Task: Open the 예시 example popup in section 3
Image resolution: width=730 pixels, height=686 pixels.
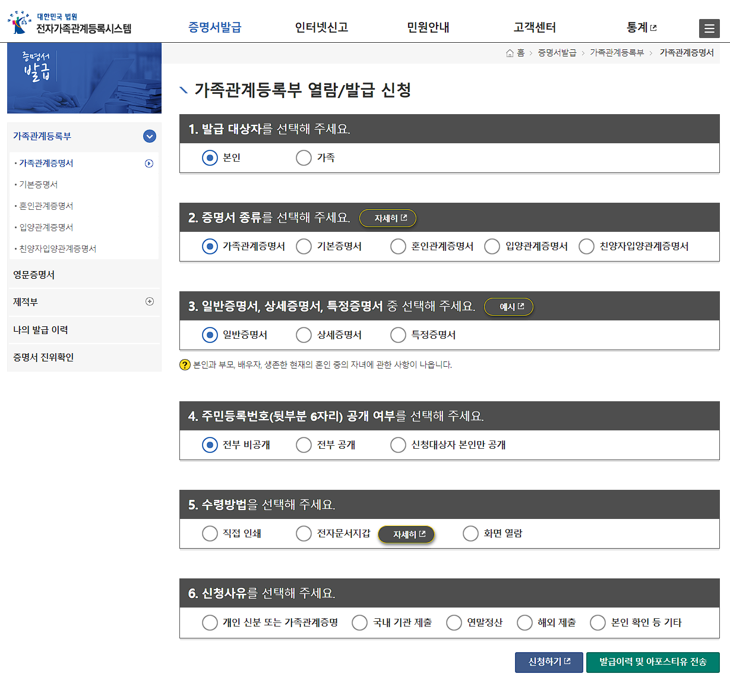Action: click(x=508, y=306)
